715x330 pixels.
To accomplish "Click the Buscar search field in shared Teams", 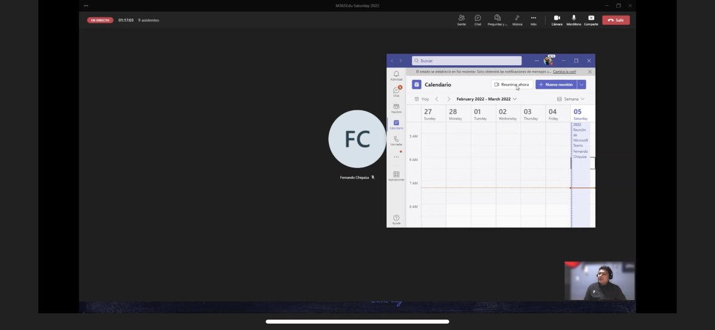I will [467, 61].
